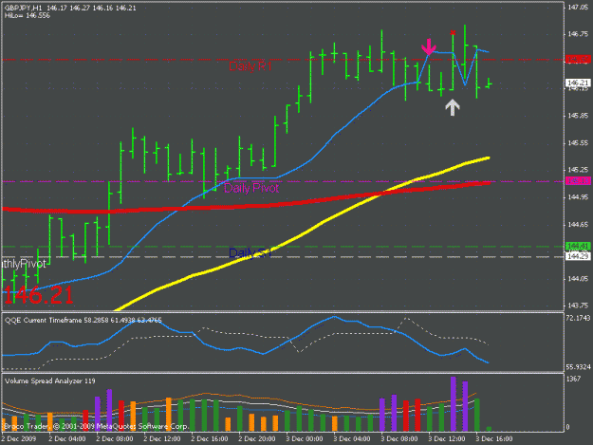593x445 pixels.
Task: Click the white 146.21 current price tag
Action: tap(578, 83)
